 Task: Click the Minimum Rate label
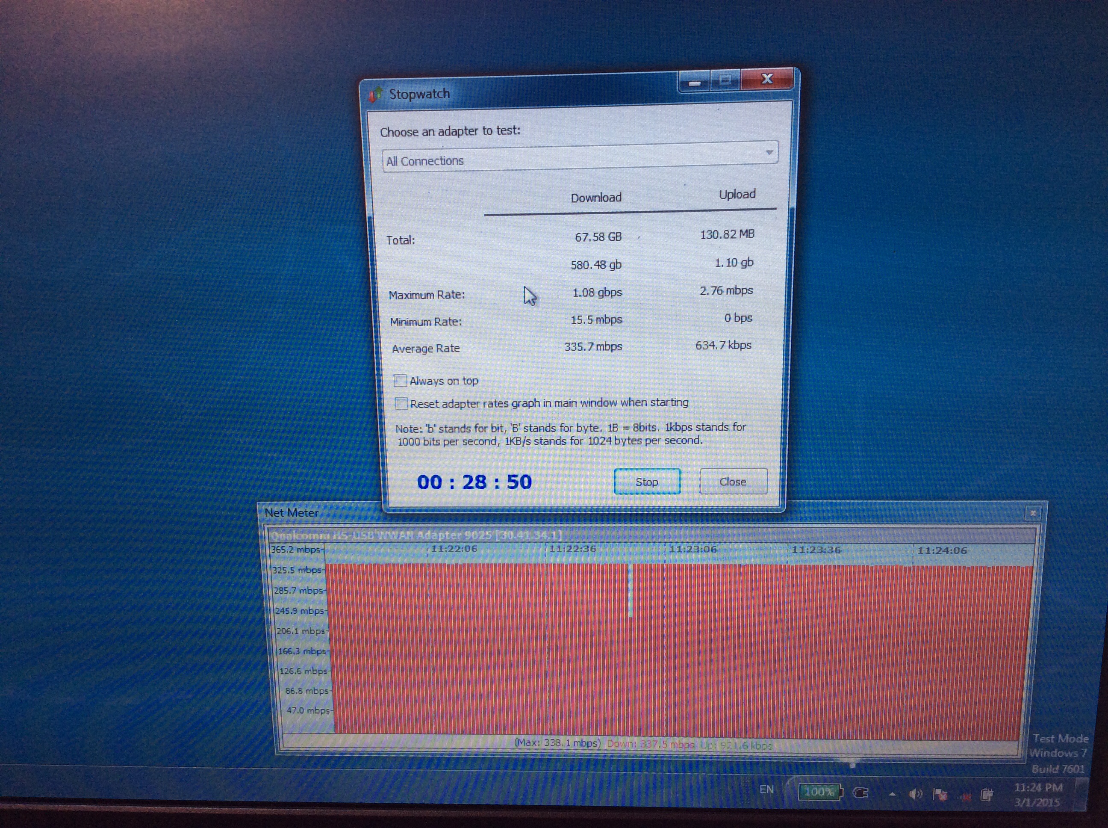pos(426,322)
